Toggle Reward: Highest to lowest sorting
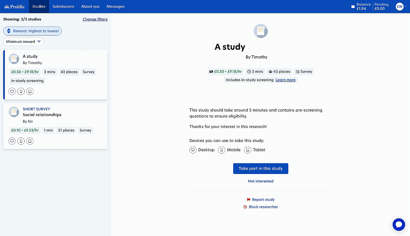This screenshot has height=236, width=410. 32,31
